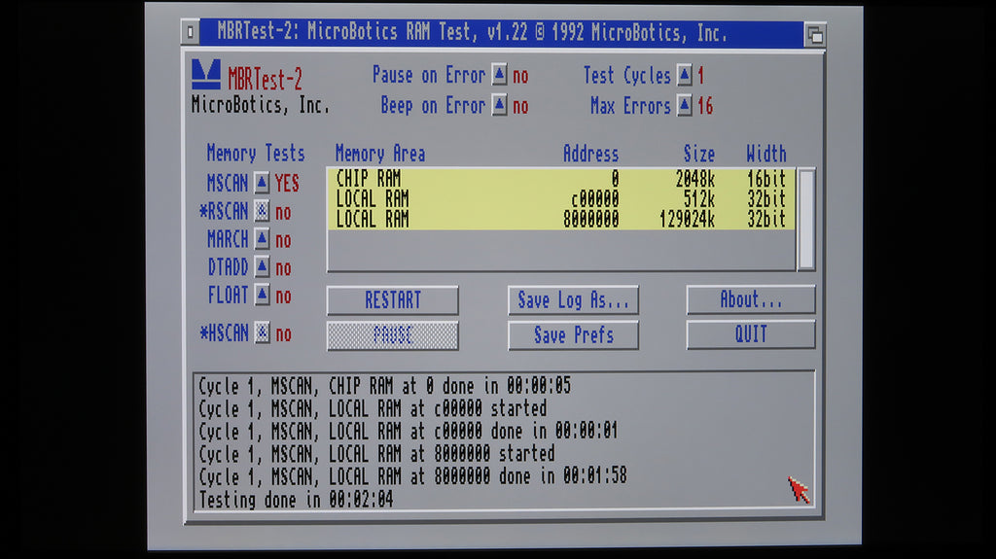Click the memory area list scrollbar
996x559 pixels.
(805, 219)
